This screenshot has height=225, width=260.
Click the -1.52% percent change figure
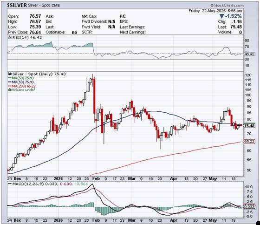click(233, 16)
